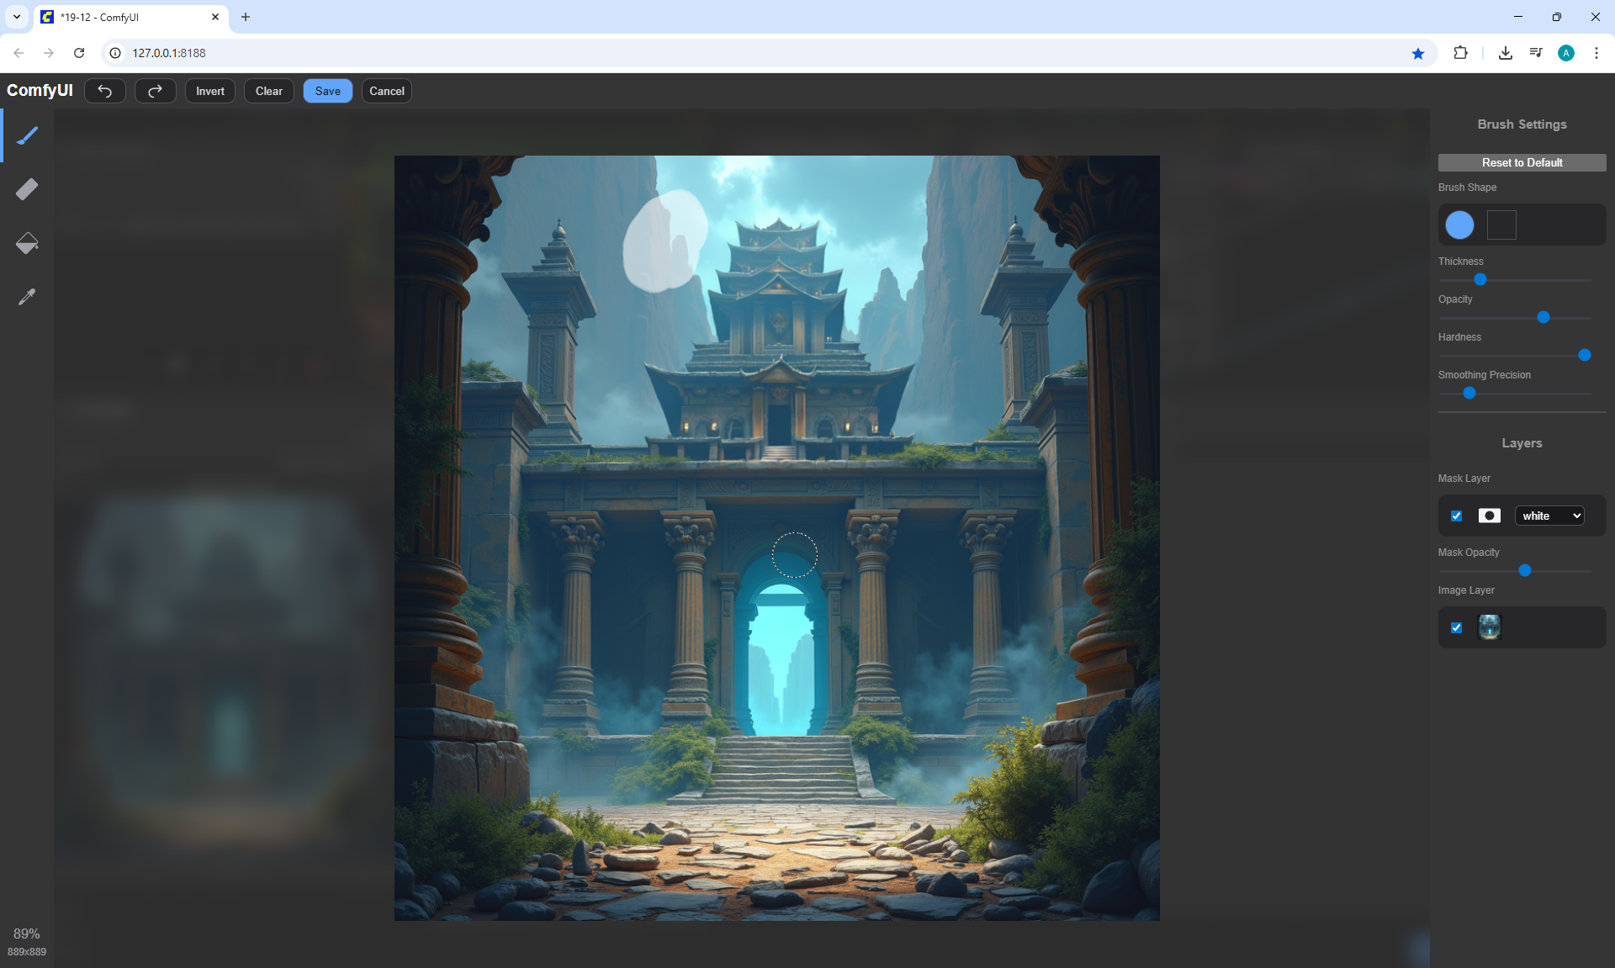
Task: Select the eraser tool
Action: tap(27, 189)
